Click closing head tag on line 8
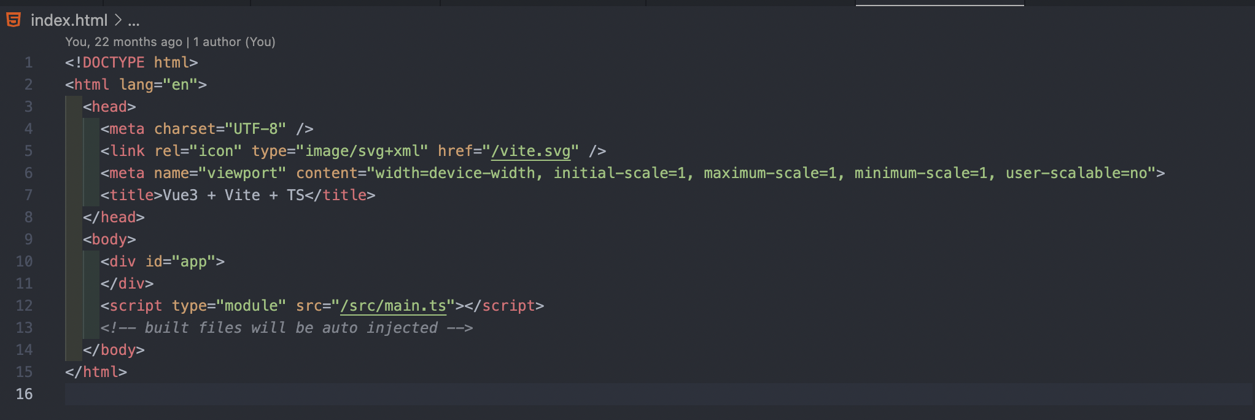The height and width of the screenshot is (420, 1255). pyautogui.click(x=114, y=217)
